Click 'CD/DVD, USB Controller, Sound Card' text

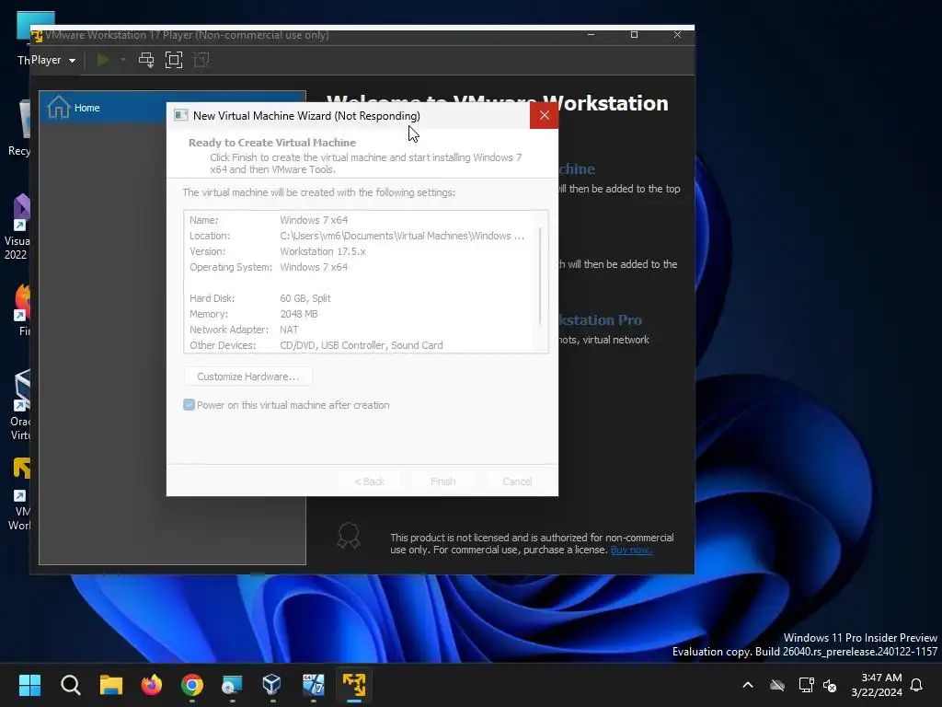coord(361,345)
